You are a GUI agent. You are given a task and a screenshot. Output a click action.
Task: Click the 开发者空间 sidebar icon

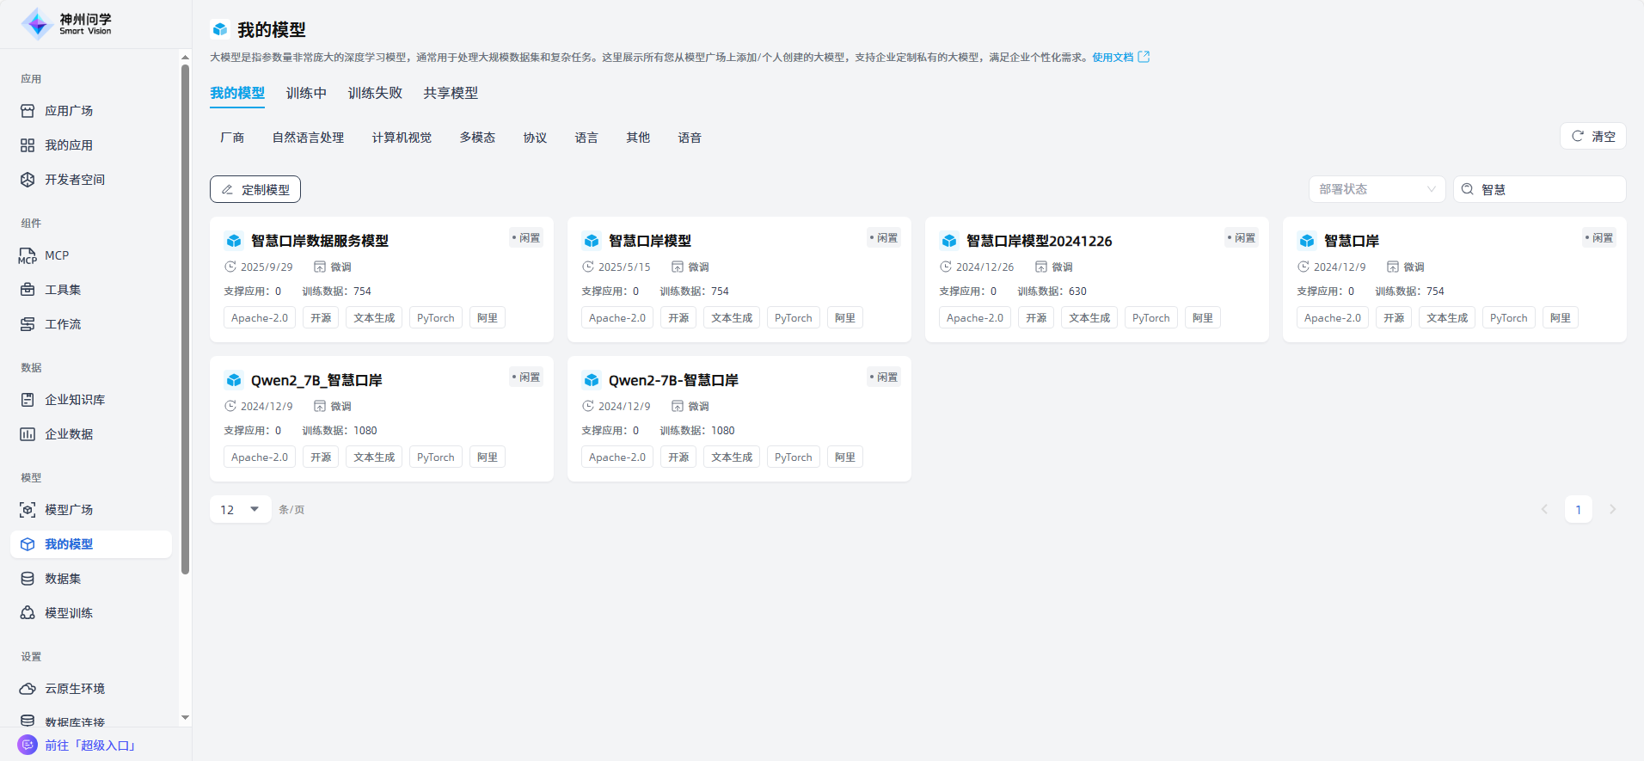click(x=28, y=180)
